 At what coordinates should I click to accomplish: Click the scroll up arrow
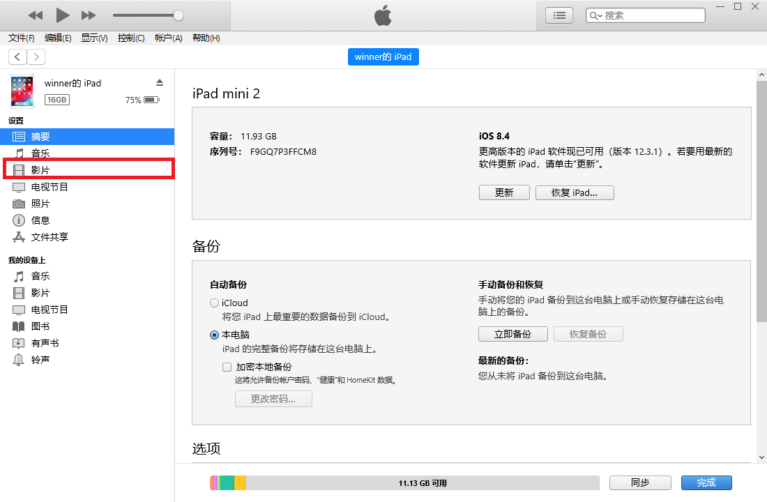(x=761, y=75)
